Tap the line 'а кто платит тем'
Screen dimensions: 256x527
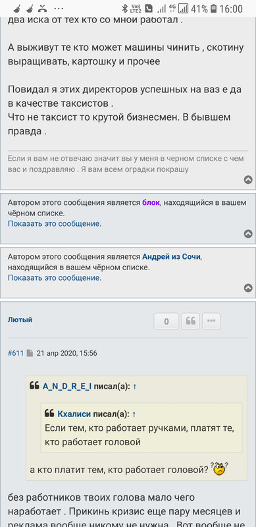119,470
